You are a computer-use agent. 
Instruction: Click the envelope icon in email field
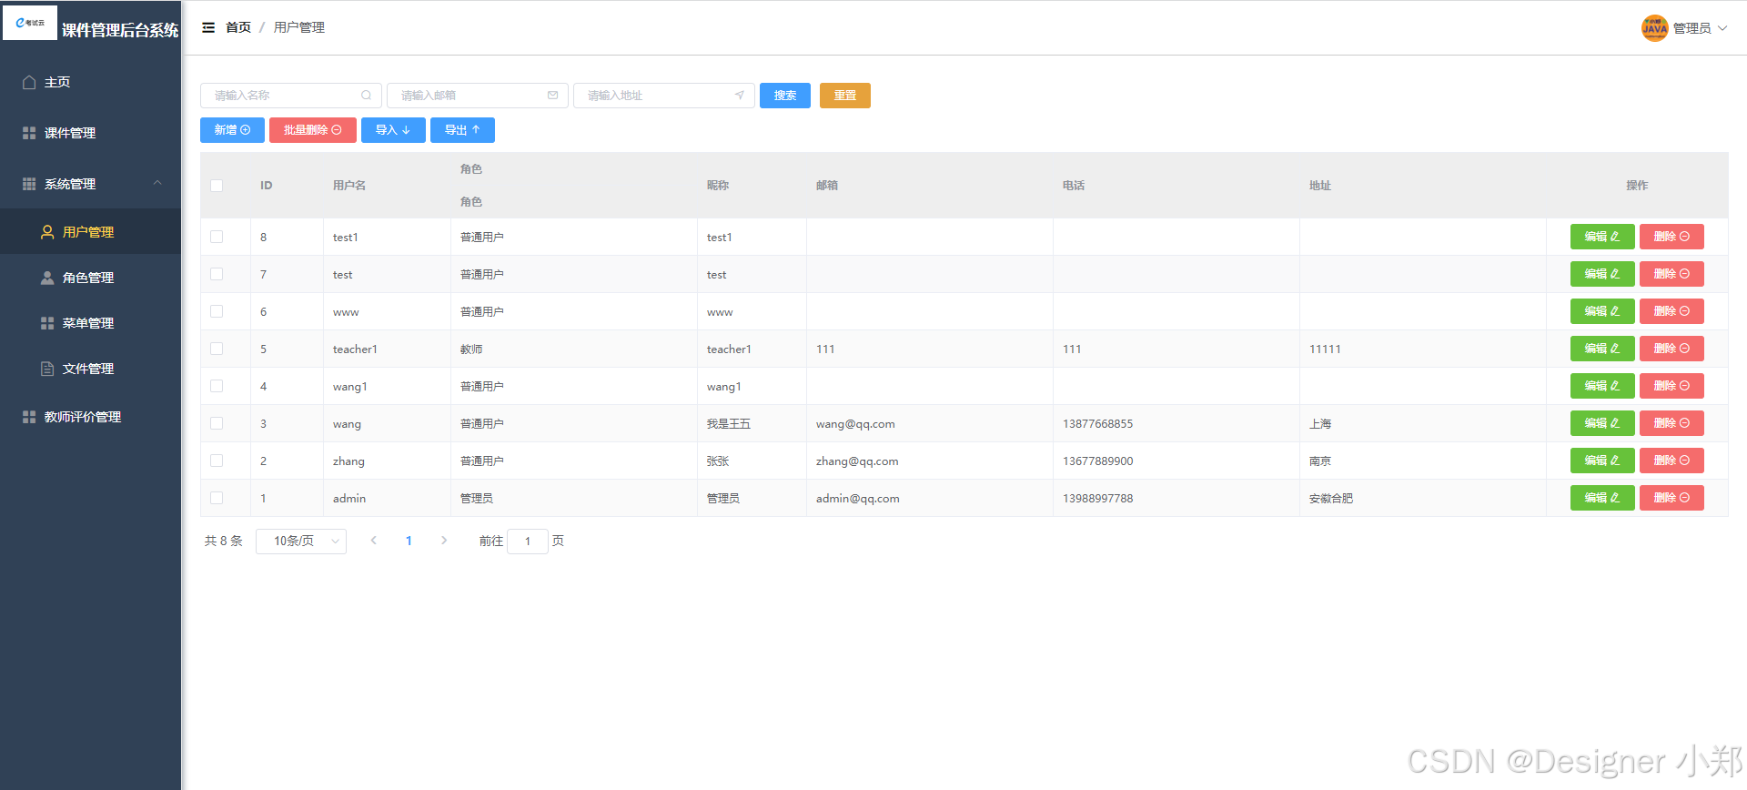coord(552,95)
